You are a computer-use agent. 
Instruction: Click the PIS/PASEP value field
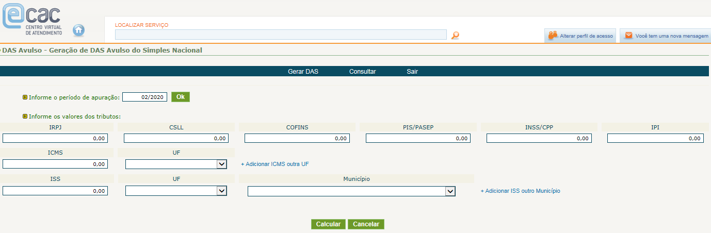coord(418,138)
